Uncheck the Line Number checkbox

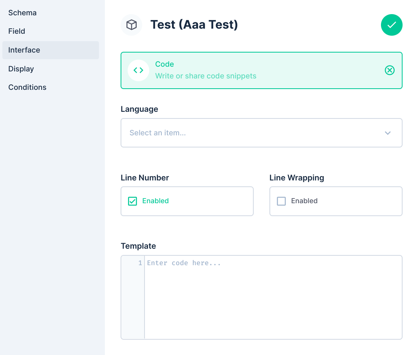click(132, 201)
